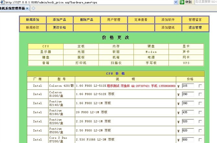Image resolution: width=217 pixels, height=143 pixels.
Task: Open 删除产品 menu
Action: coord(86,20)
